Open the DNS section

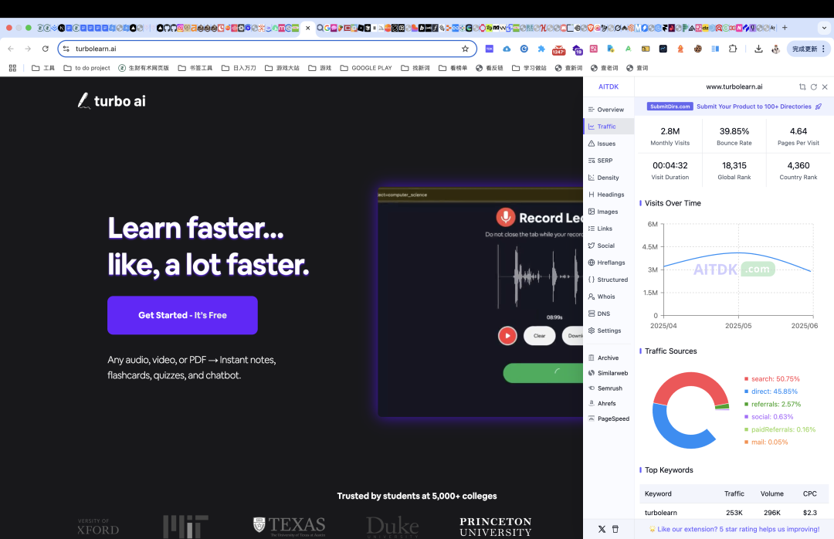(x=599, y=314)
